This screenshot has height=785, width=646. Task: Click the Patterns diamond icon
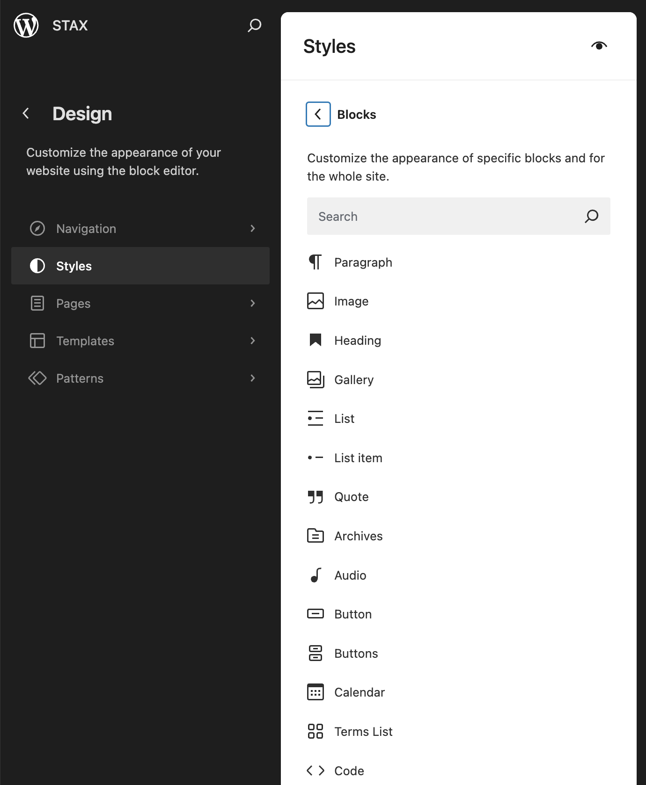click(37, 378)
